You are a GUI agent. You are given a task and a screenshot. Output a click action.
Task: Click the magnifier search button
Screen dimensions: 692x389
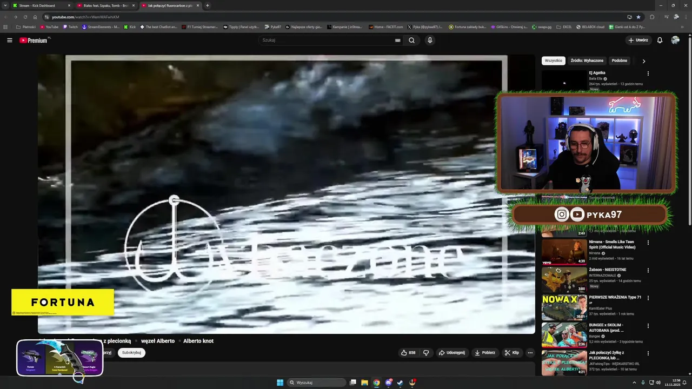[x=411, y=40]
